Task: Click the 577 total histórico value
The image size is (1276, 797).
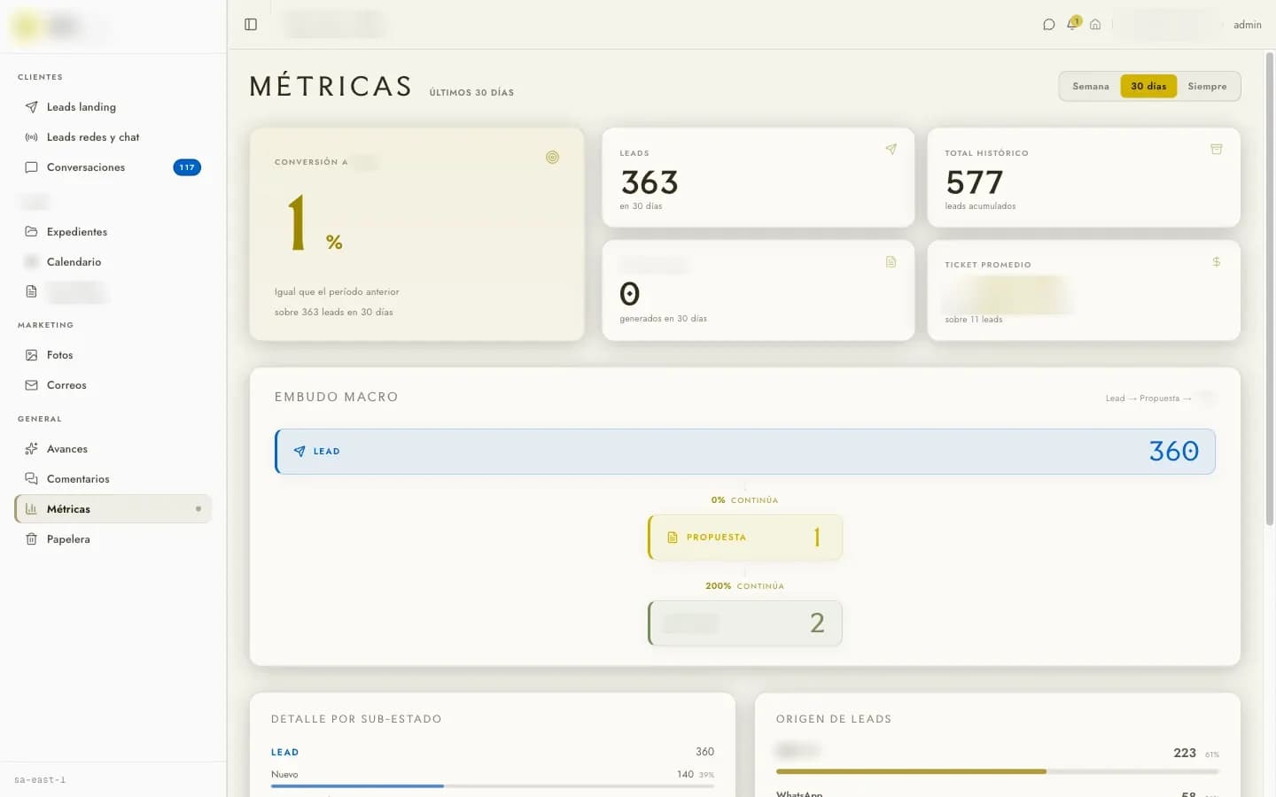Action: coord(974,182)
